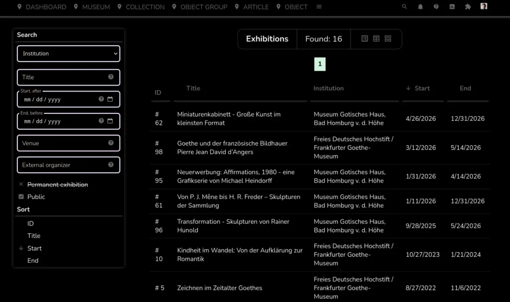The height and width of the screenshot is (302, 510).
Task: Click start date '10/27/2023'
Action: point(422,255)
